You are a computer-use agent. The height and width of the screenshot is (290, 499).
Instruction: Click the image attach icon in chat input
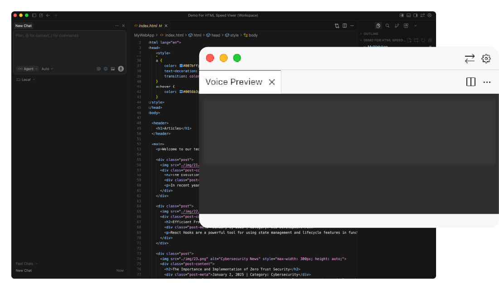tap(113, 69)
